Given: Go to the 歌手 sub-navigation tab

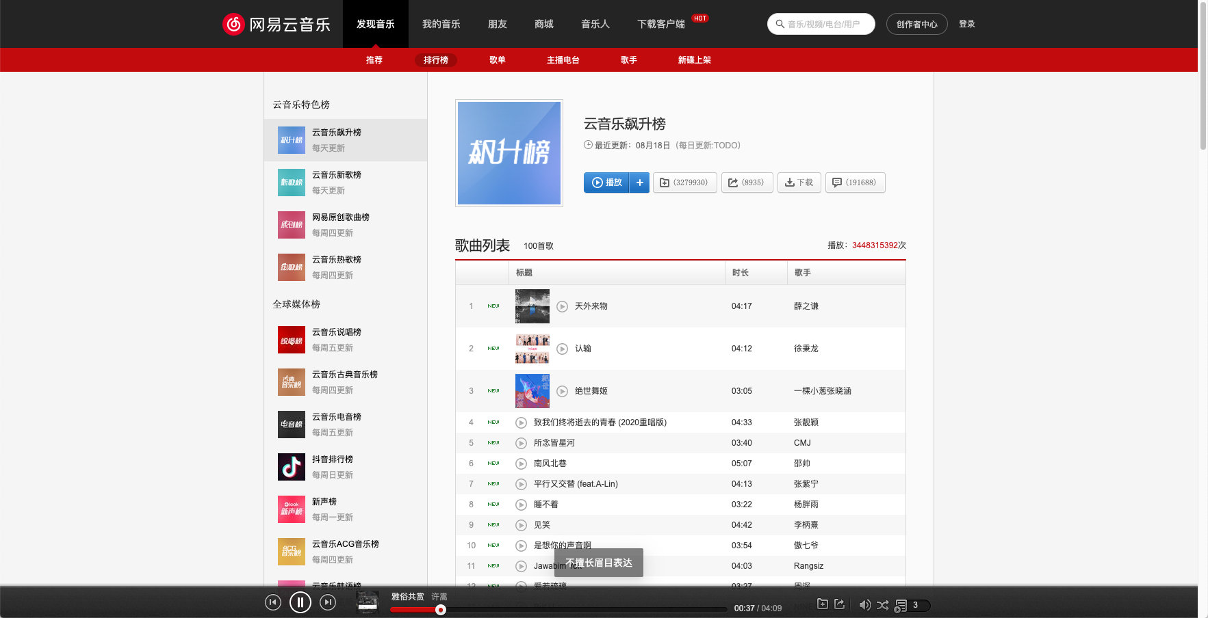Looking at the screenshot, I should click(629, 60).
